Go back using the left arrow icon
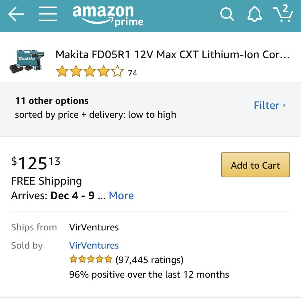Image resolution: width=301 pixels, height=298 pixels. tap(16, 14)
